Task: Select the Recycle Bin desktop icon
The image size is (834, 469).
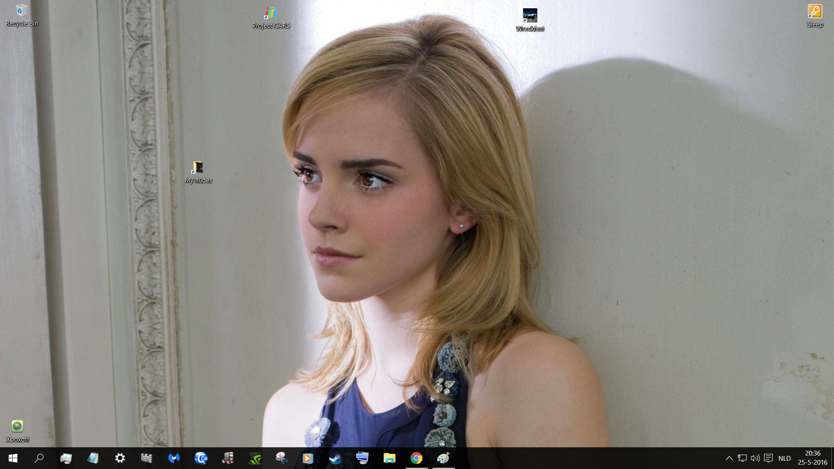Action: click(x=22, y=15)
